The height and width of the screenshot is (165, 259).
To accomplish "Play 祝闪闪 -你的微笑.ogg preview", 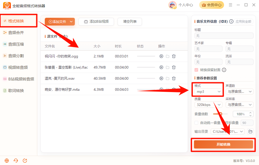I will tap(161, 56).
